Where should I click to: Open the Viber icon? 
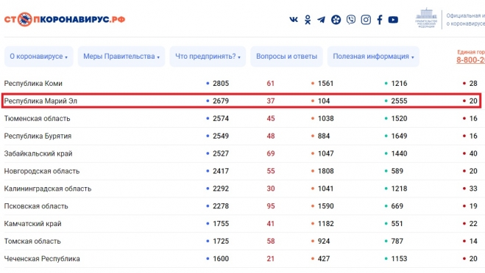click(x=351, y=20)
